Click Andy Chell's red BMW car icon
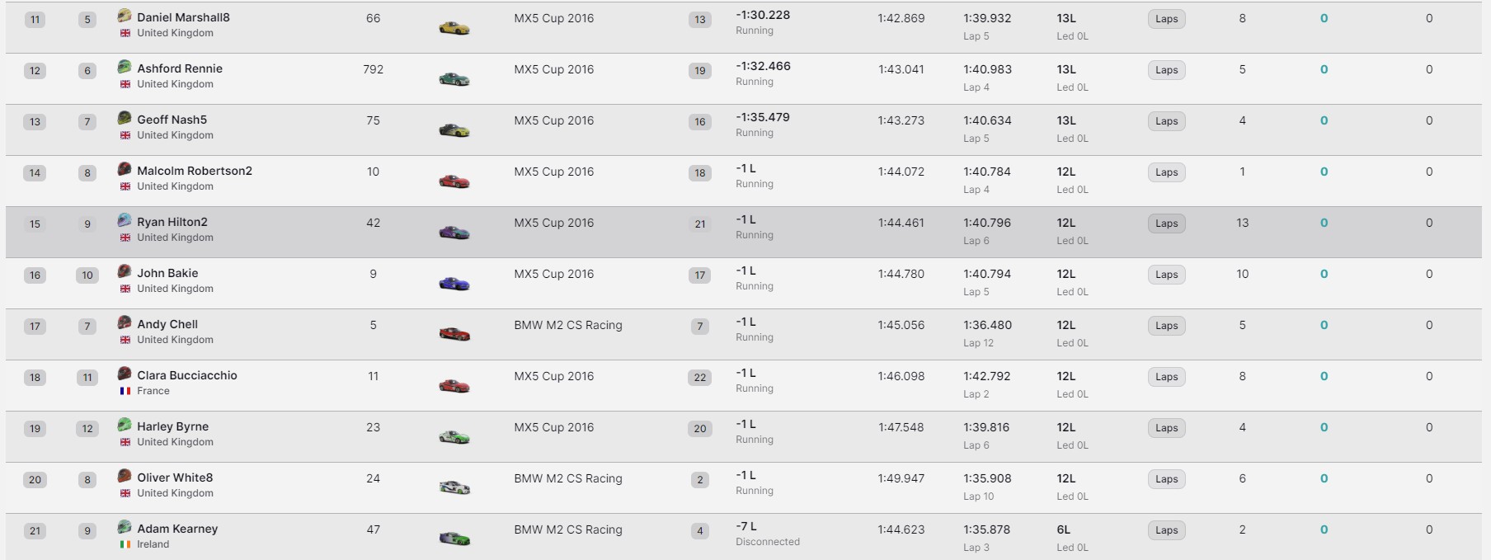 [454, 334]
